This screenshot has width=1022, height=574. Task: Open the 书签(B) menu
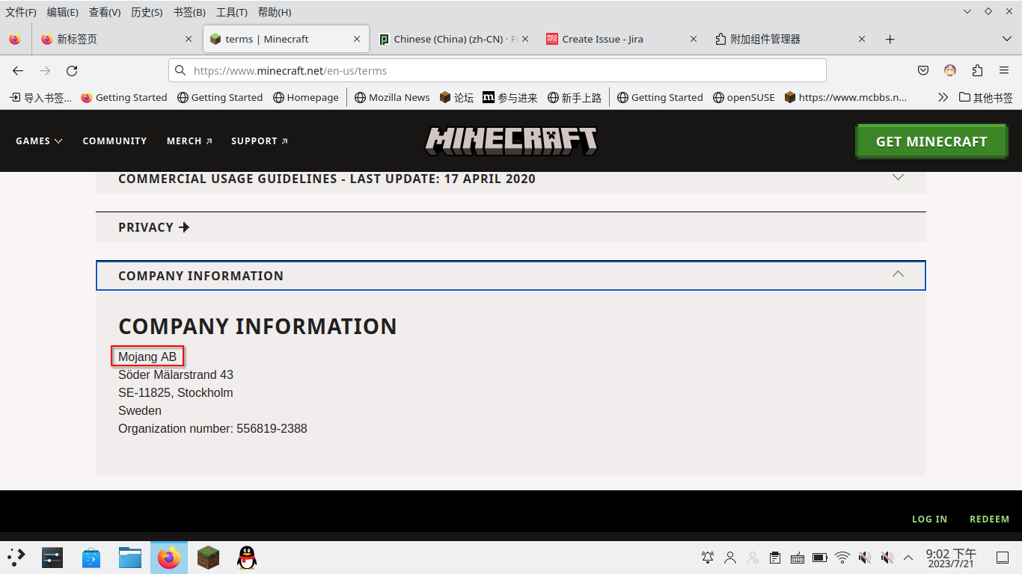click(x=189, y=12)
